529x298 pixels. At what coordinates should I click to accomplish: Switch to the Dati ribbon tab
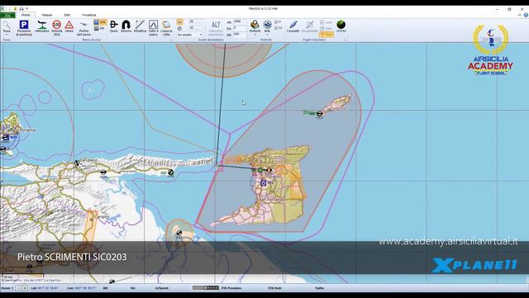click(67, 15)
